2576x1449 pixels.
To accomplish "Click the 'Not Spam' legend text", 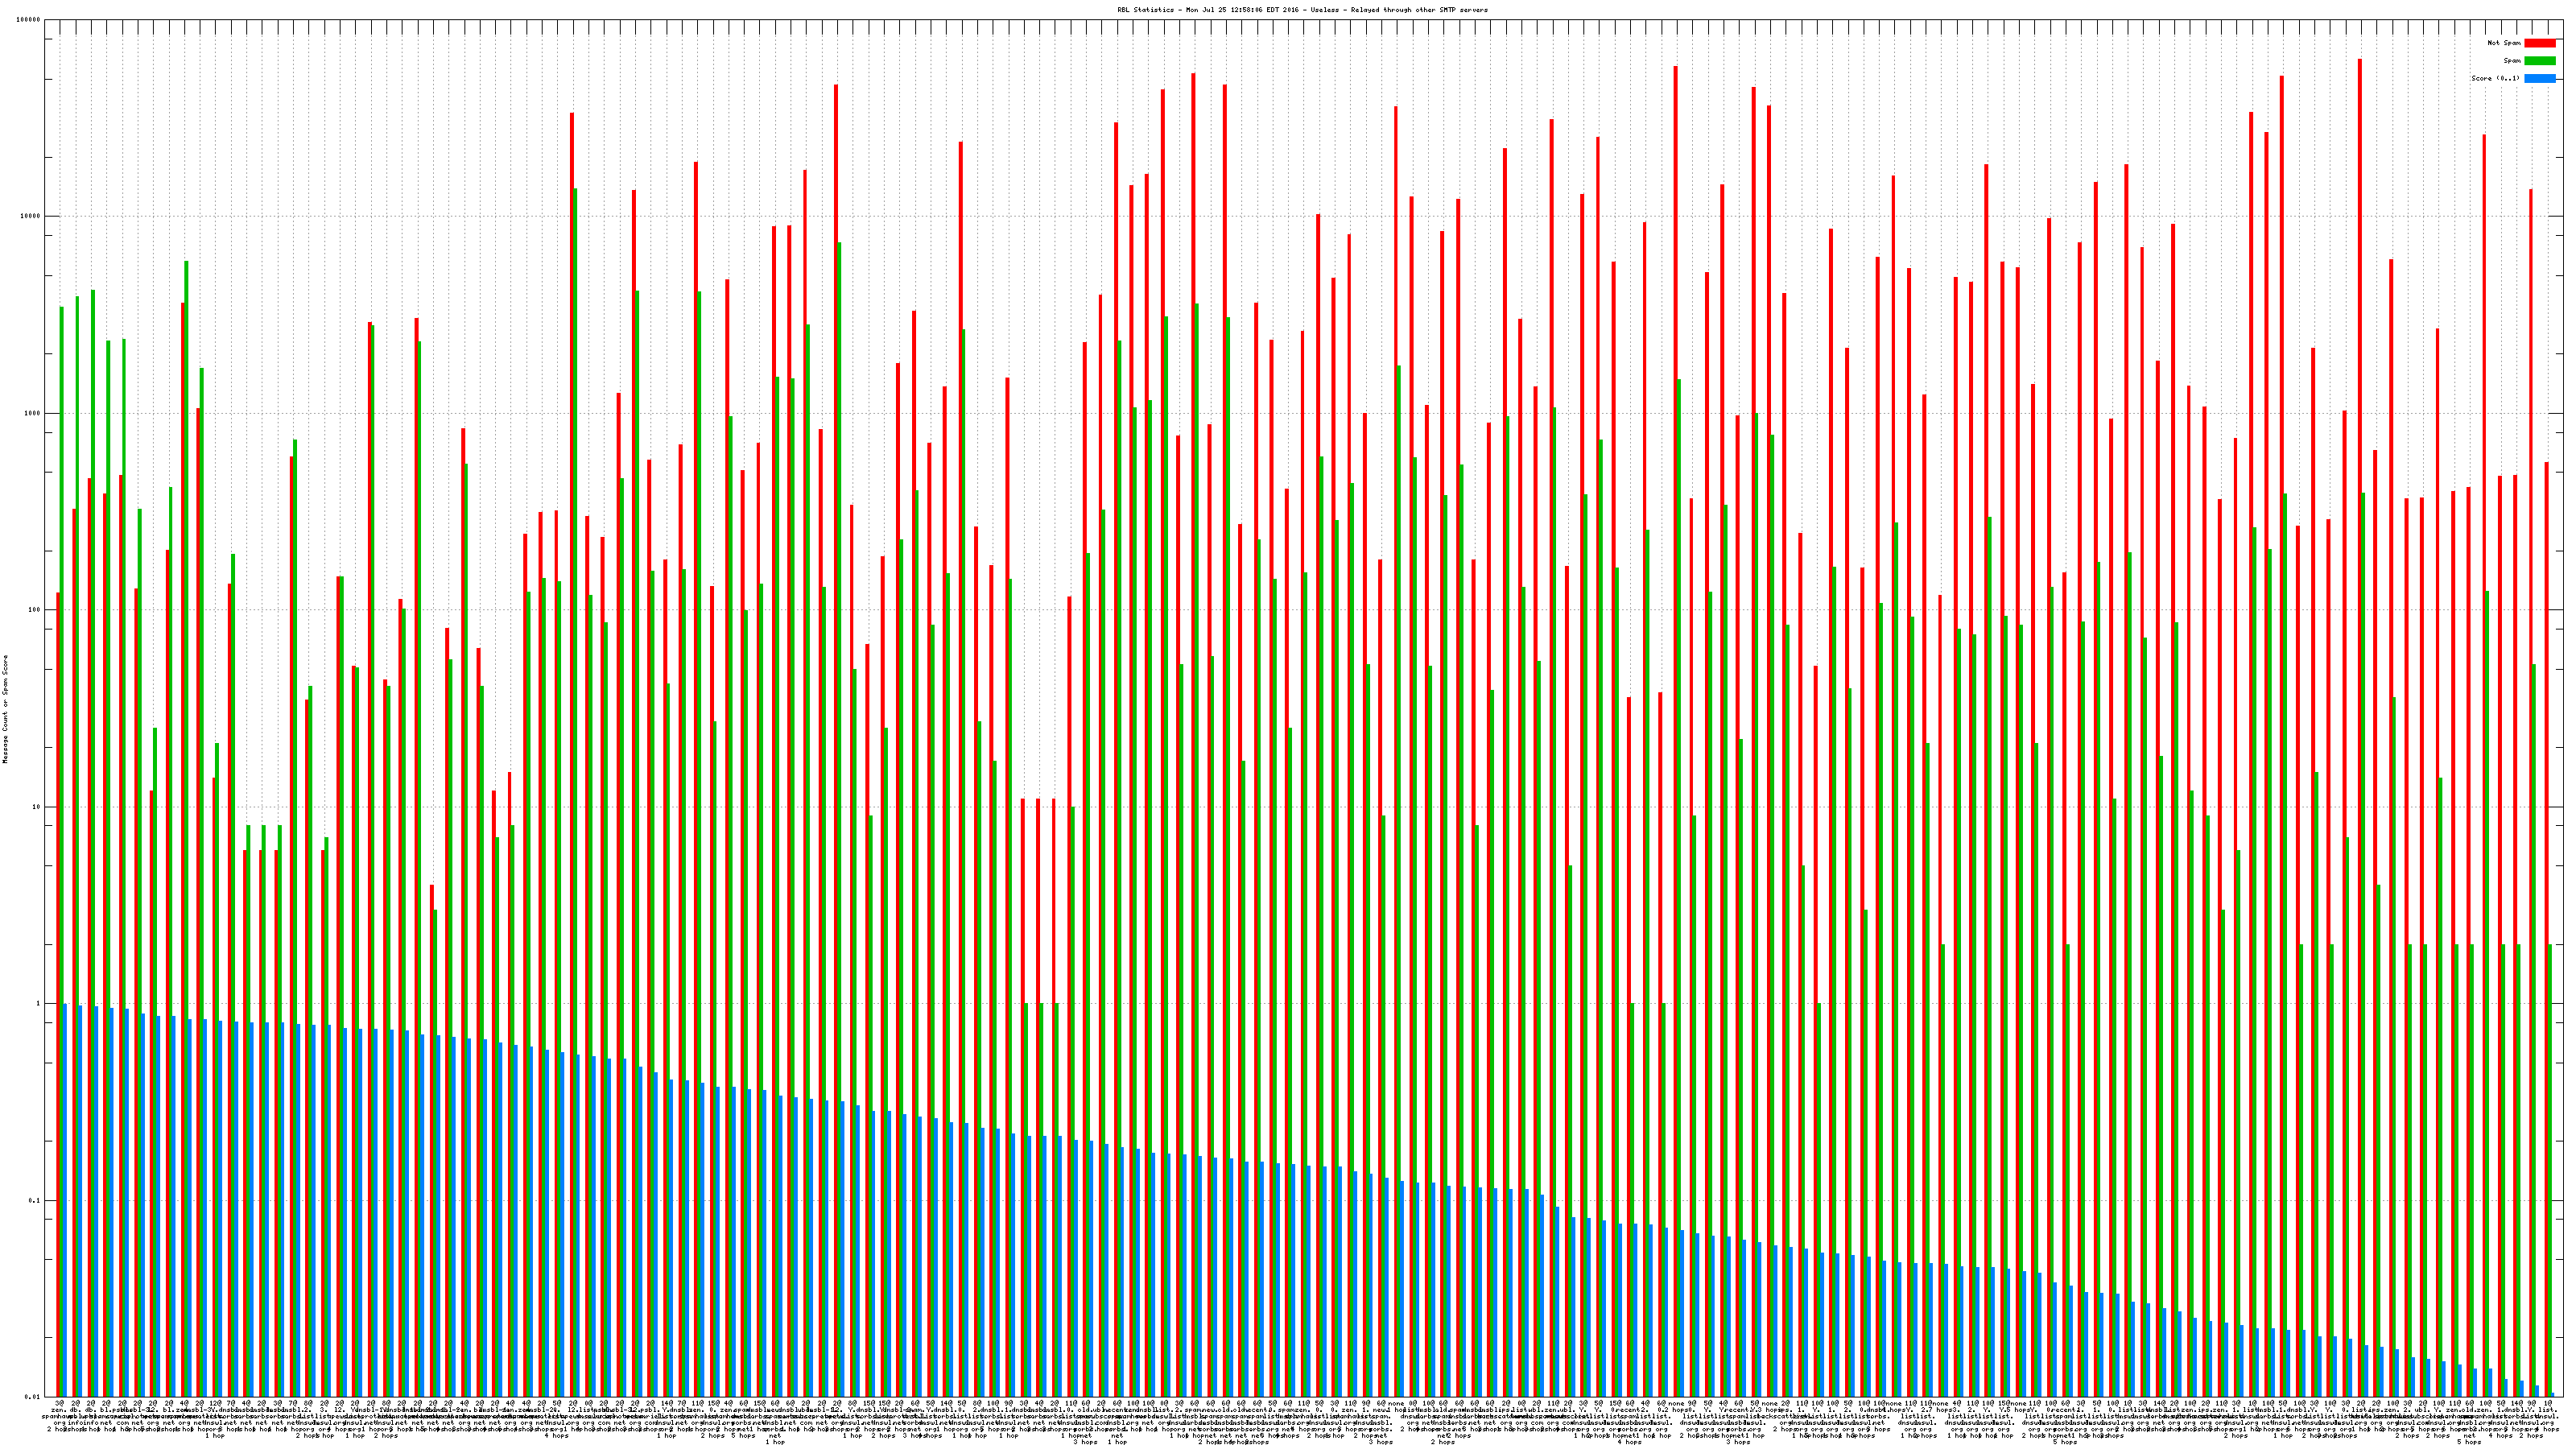I will (x=2504, y=43).
